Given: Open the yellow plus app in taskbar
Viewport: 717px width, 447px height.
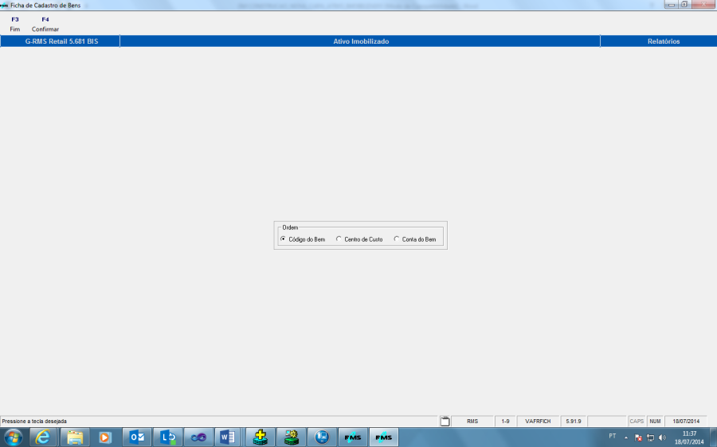Looking at the screenshot, I should click(261, 437).
